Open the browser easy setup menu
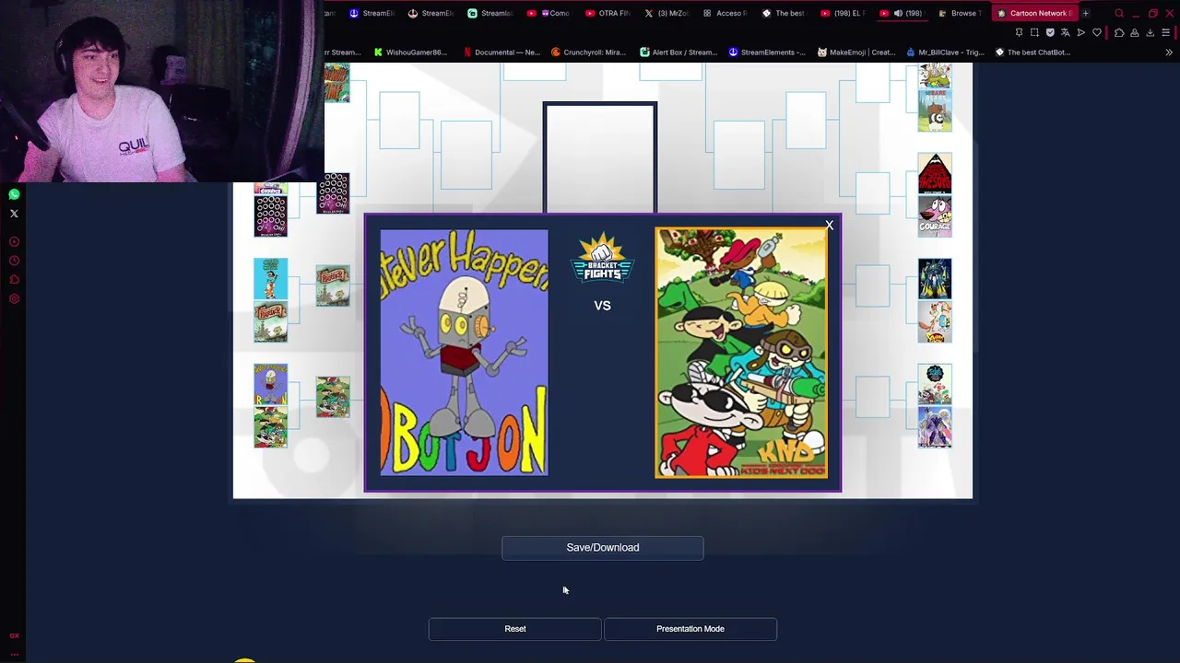1180x663 pixels. coord(1166,33)
